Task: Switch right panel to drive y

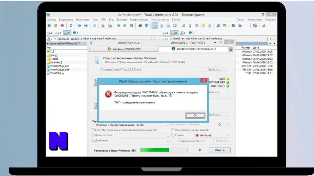Action: [182, 33]
